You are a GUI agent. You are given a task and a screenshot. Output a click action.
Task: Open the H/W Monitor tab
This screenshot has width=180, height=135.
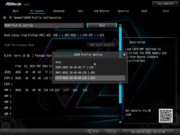pyautogui.click(x=102, y=11)
